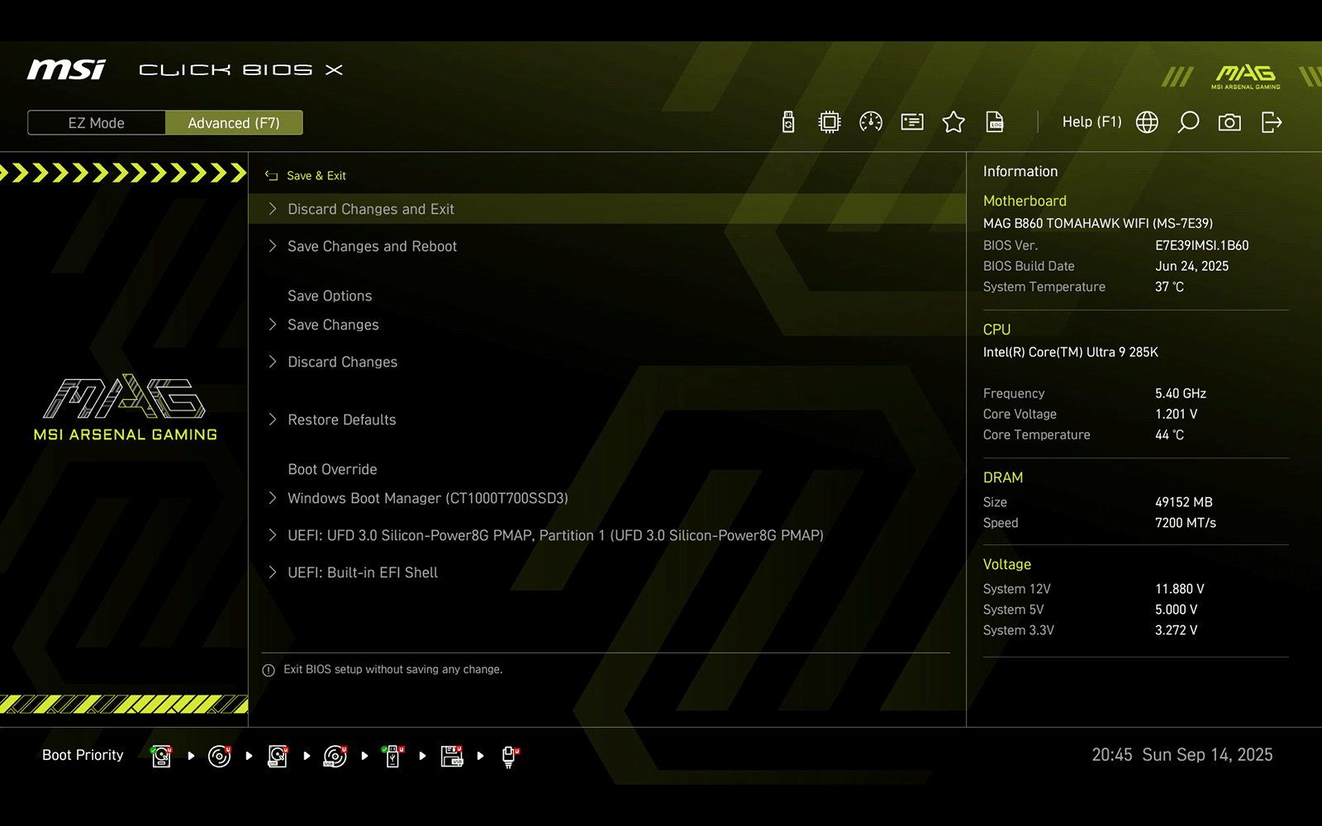This screenshot has height=826, width=1322.
Task: Click the BIOS version E7E39IMSI.1B60
Action: pyautogui.click(x=1201, y=245)
